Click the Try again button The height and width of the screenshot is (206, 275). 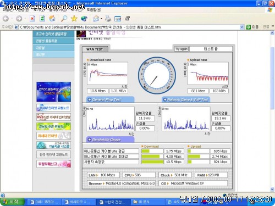182,49
